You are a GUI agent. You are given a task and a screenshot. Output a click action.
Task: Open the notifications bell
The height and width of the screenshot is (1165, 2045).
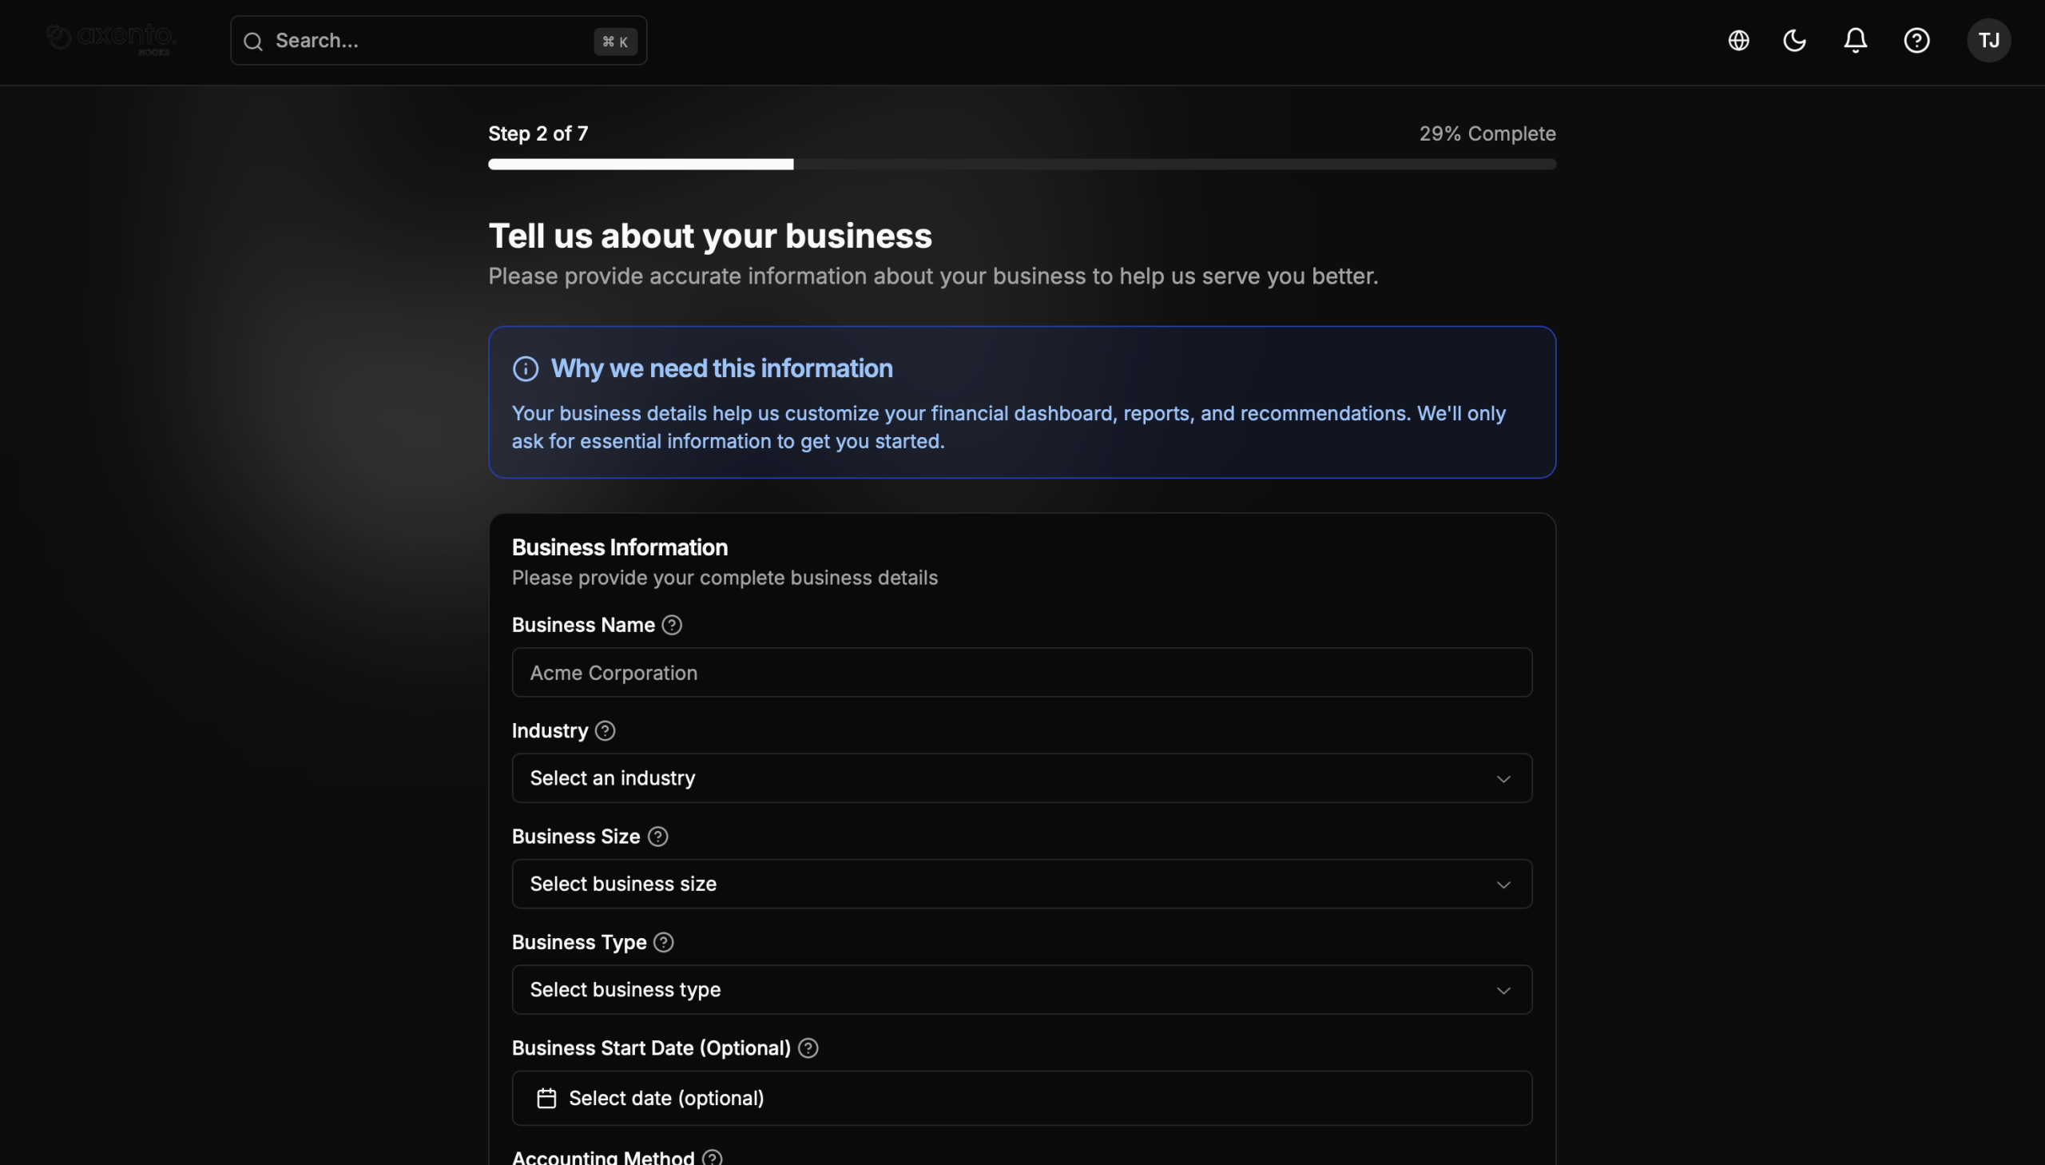1856,40
